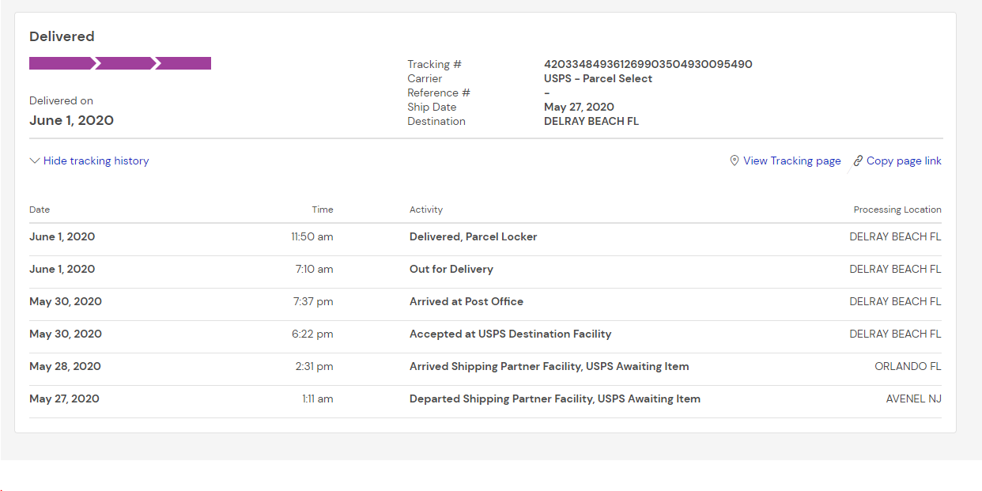Select the Delivered, Parcel Locker activity row
Image resolution: width=982 pixels, height=491 pixels.
point(473,236)
